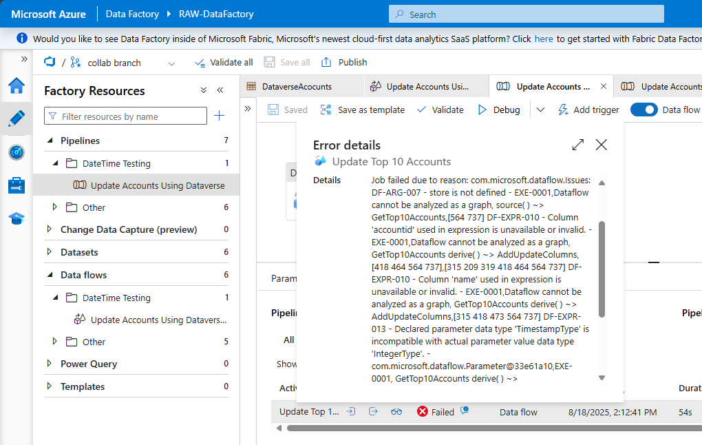Click the red Failed status icon
Viewport: 702px width, 445px height.
pos(422,411)
